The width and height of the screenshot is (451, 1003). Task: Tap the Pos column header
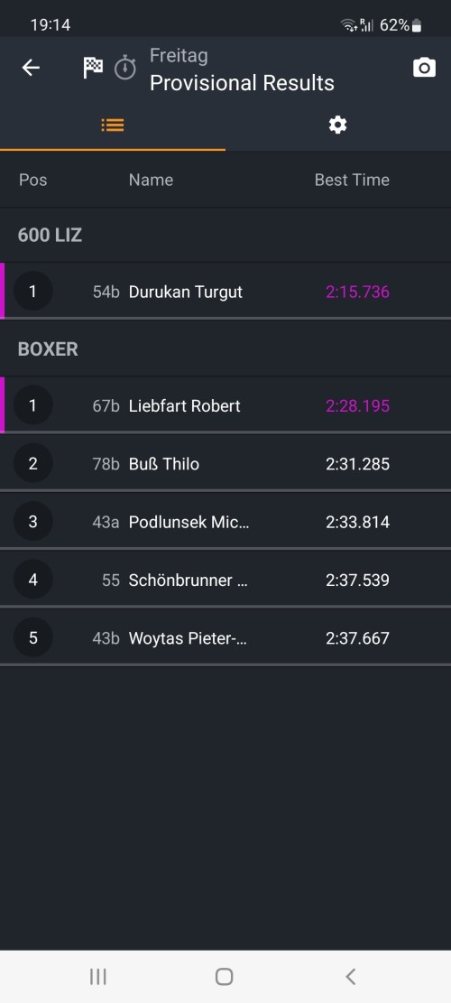click(33, 180)
